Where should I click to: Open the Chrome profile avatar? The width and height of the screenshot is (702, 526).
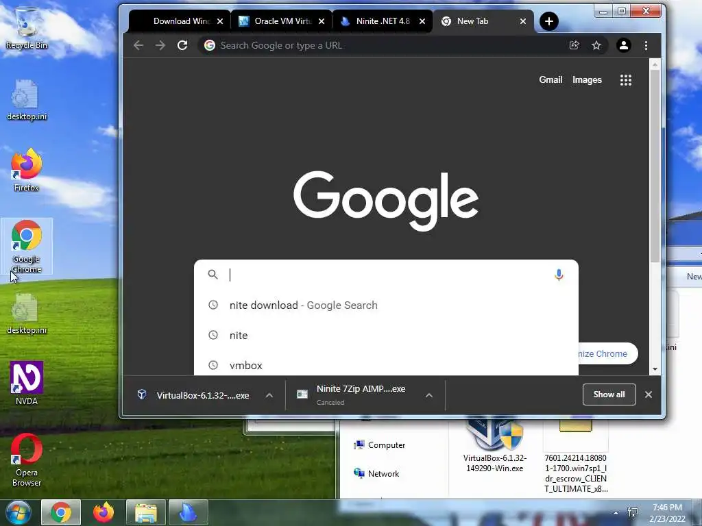click(624, 45)
